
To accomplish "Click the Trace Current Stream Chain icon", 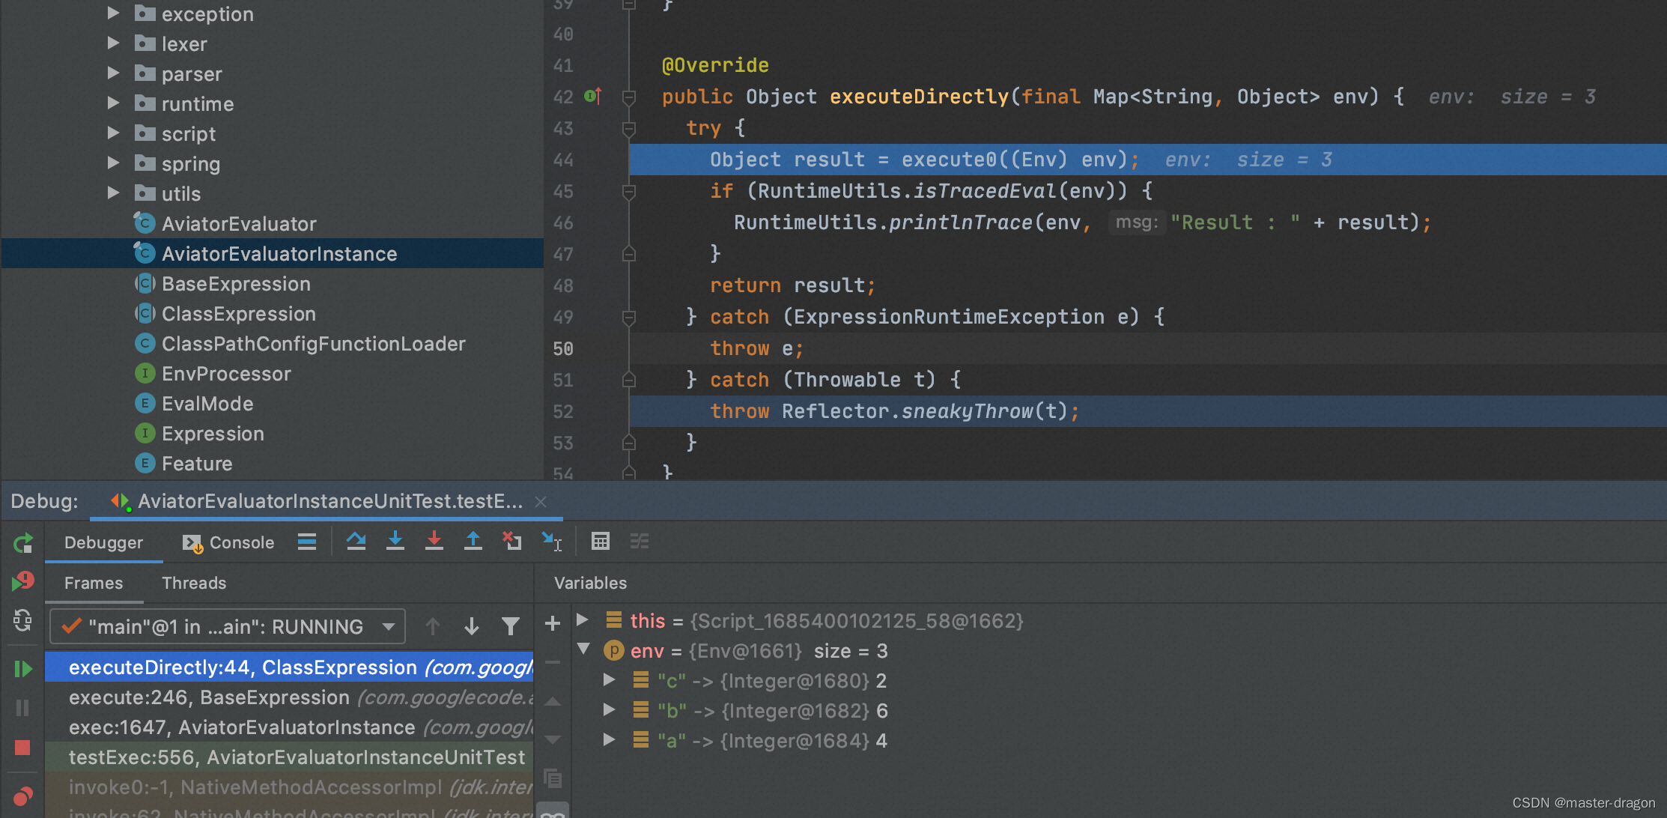I will coord(640,541).
